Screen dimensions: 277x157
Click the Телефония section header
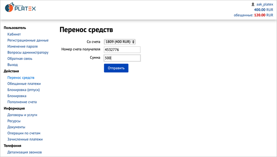tap(13, 146)
